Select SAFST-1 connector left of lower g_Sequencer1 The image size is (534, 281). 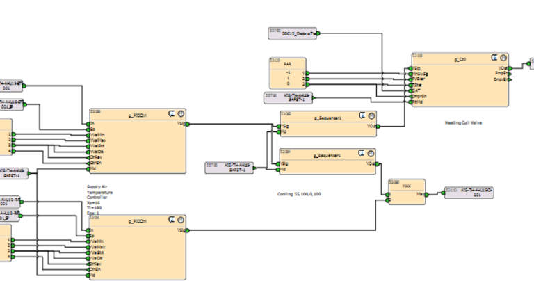click(229, 168)
